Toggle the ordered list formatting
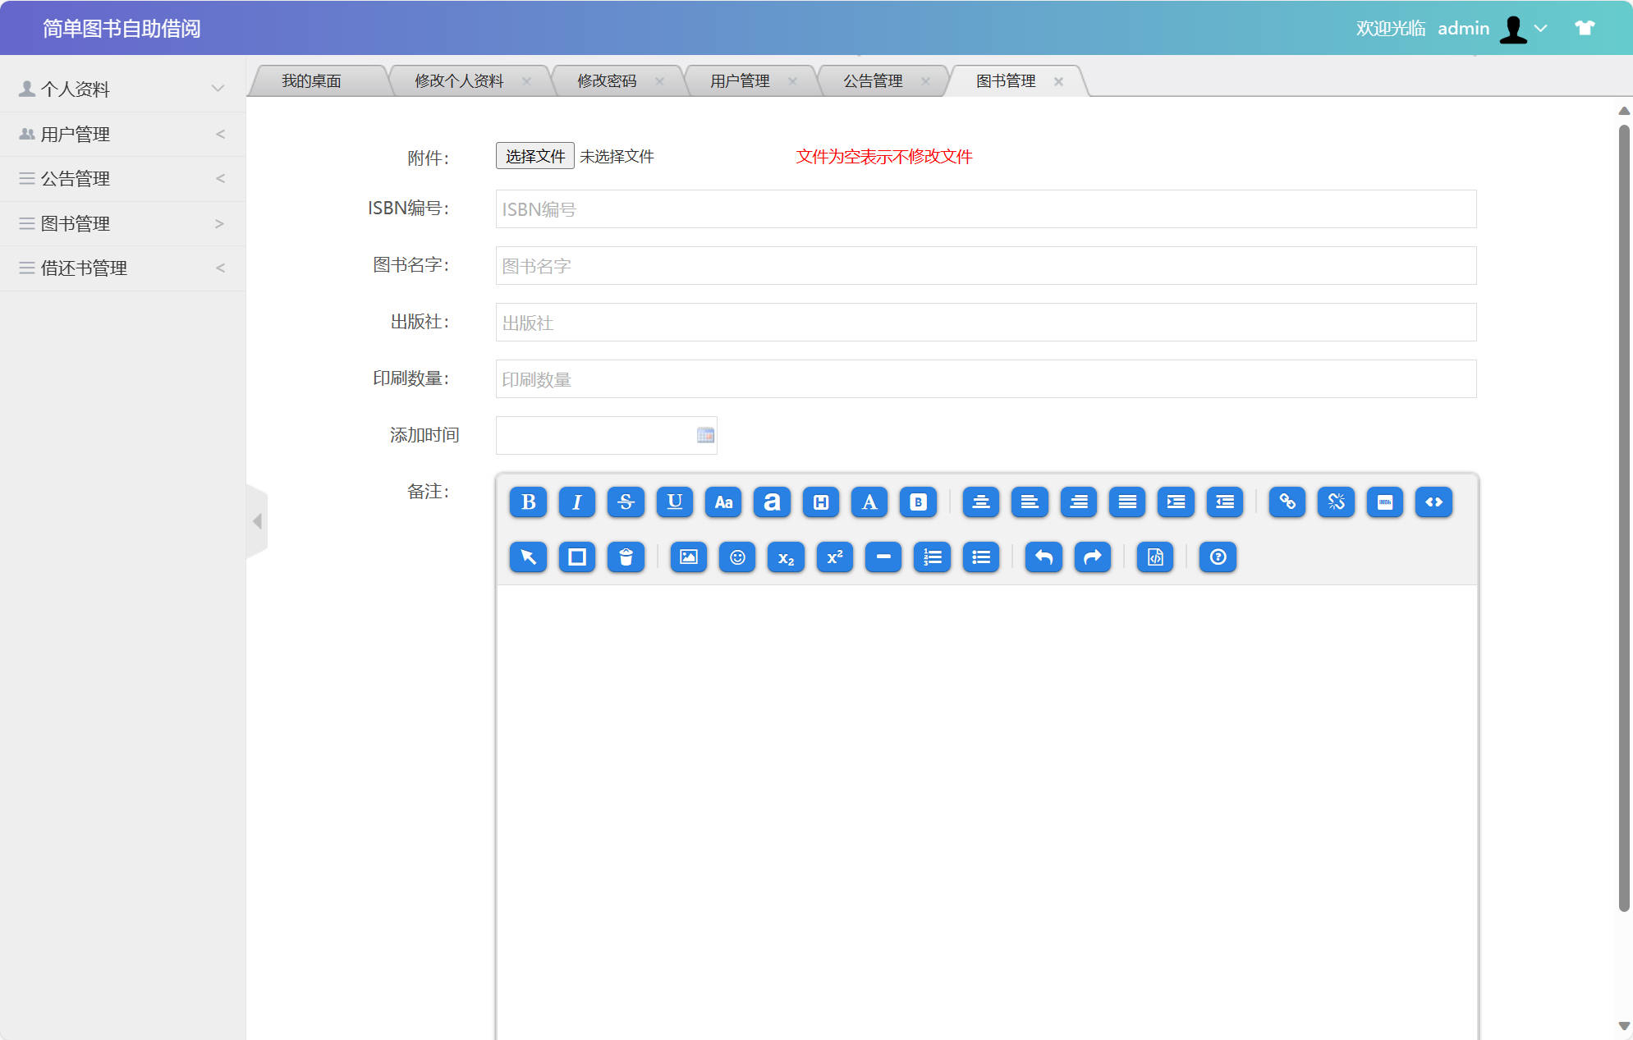 tap(932, 557)
